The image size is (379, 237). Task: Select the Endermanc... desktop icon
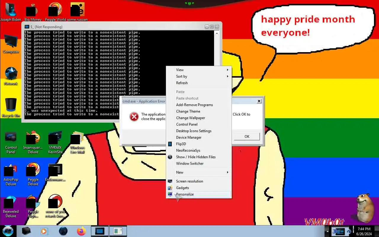[55, 172]
